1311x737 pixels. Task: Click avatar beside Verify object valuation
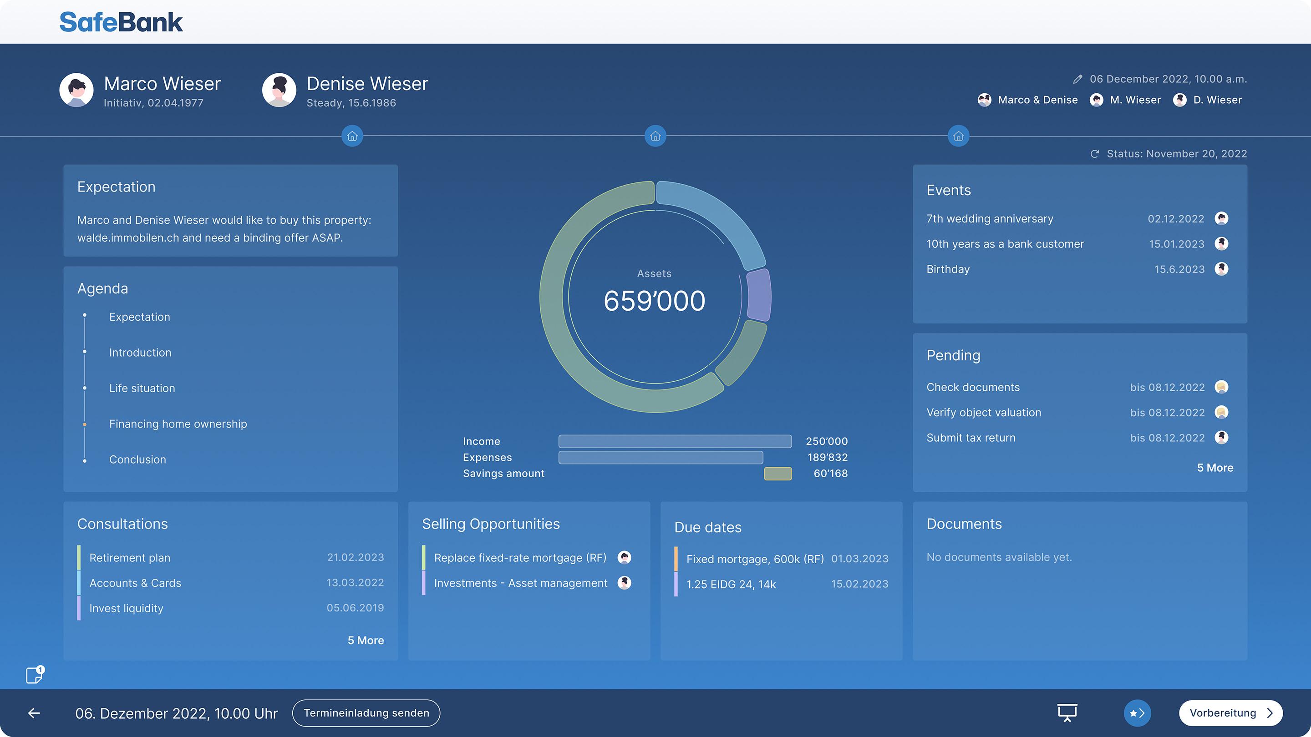[1221, 412]
